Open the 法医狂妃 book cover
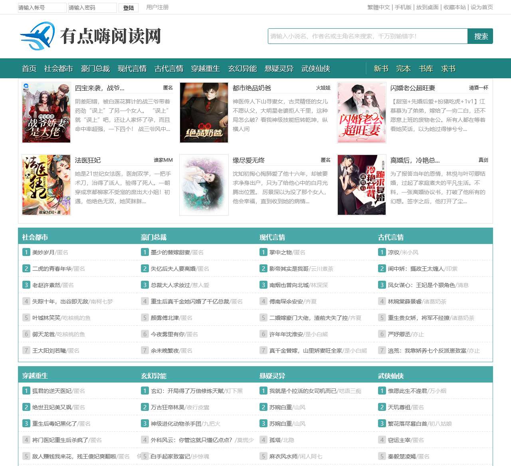 click(46, 185)
